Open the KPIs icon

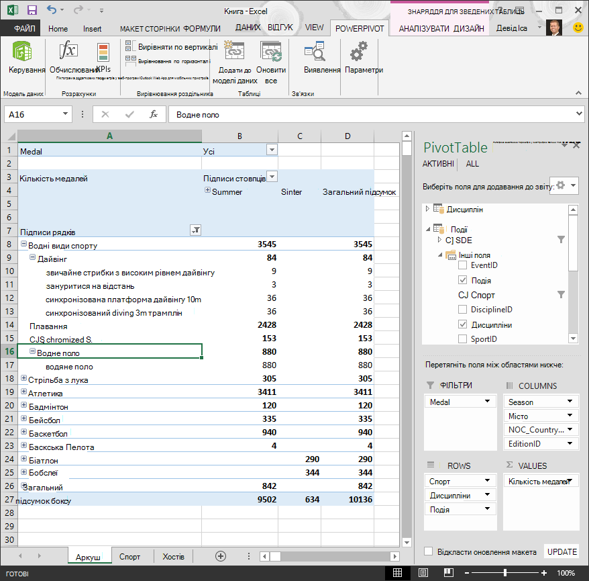[x=103, y=52]
